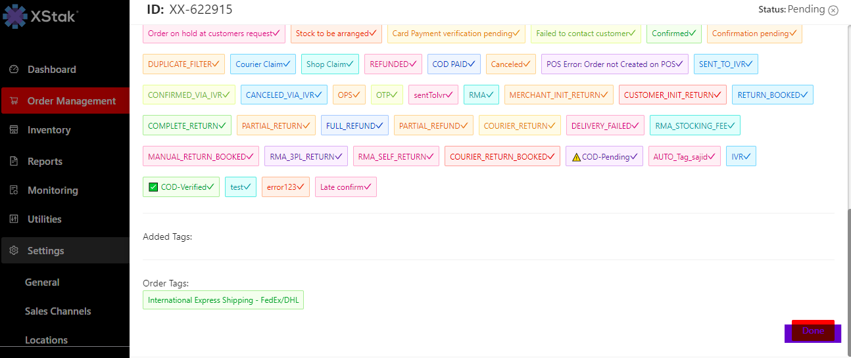This screenshot has width=851, height=358.
Task: Click the Settings gear icon
Action: pyautogui.click(x=13, y=251)
